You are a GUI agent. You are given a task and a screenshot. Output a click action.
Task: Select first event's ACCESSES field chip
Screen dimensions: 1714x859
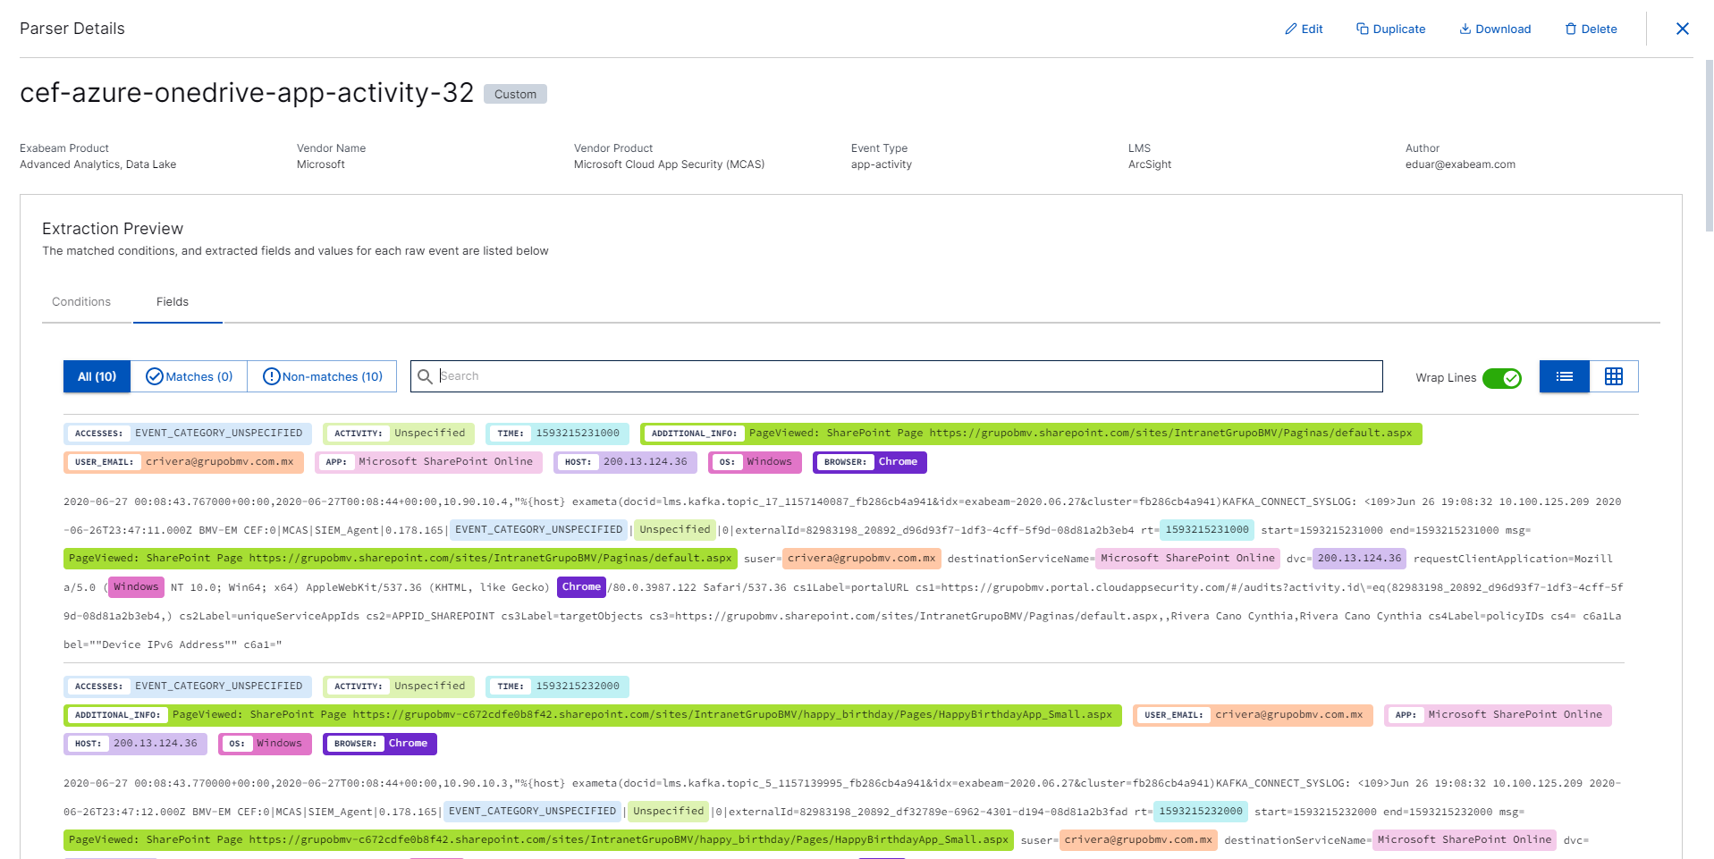[188, 434]
